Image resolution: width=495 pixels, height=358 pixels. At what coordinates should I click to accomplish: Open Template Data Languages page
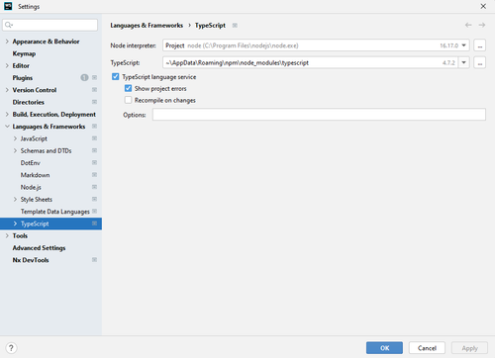point(55,212)
